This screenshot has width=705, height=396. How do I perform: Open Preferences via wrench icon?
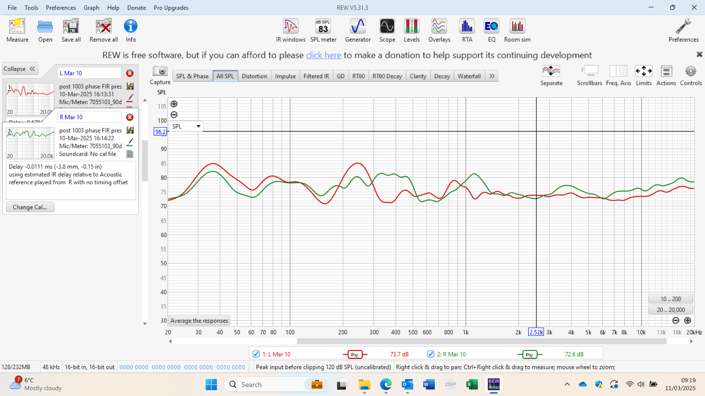683,30
